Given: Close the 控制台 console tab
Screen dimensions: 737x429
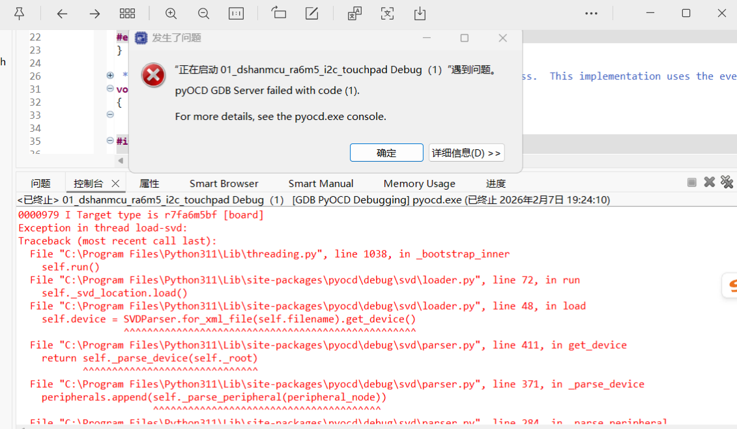Looking at the screenshot, I should pyautogui.click(x=115, y=184).
